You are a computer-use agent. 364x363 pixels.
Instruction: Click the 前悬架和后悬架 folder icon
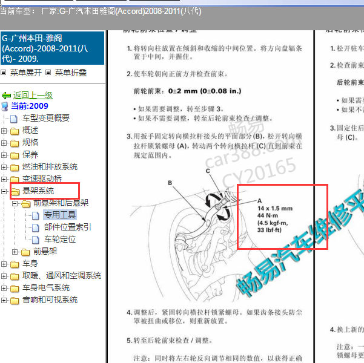coord(25,204)
